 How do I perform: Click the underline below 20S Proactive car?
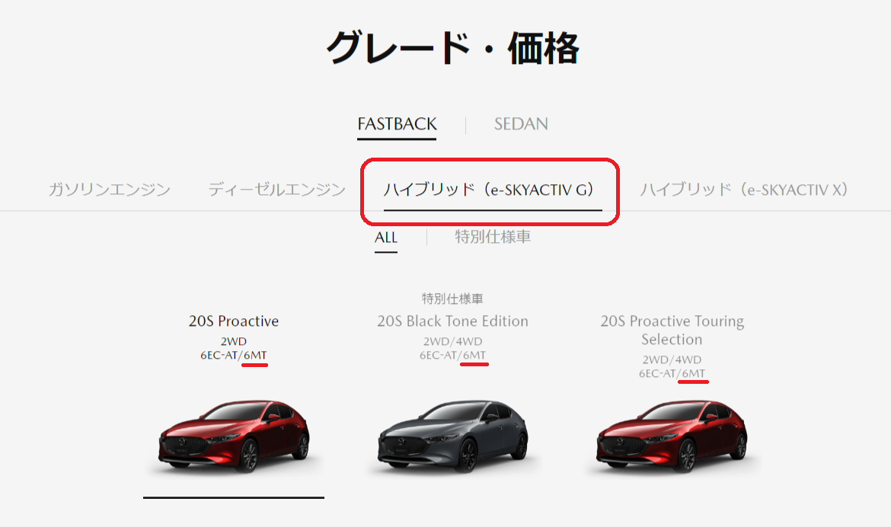[x=234, y=497]
